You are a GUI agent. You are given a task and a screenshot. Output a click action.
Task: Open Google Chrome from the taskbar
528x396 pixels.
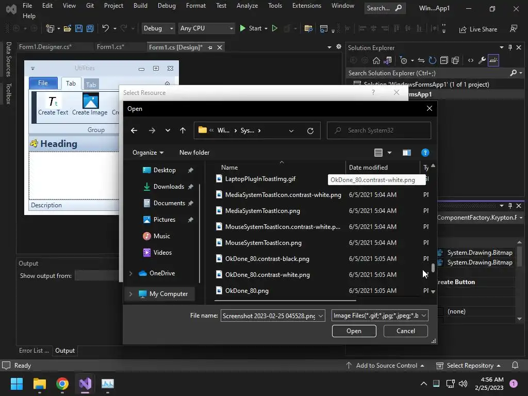pyautogui.click(x=62, y=384)
